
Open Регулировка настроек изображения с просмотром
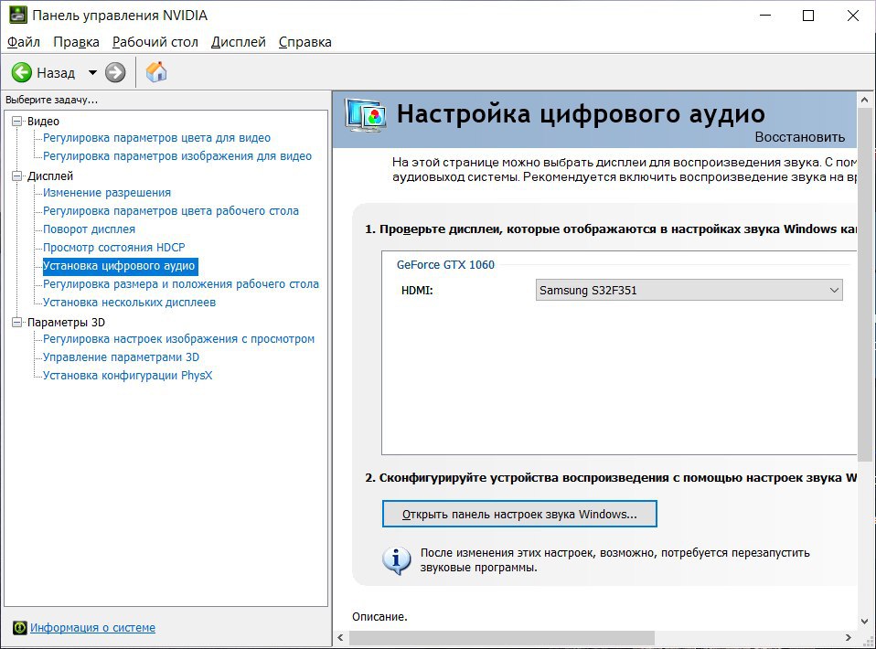pos(179,339)
